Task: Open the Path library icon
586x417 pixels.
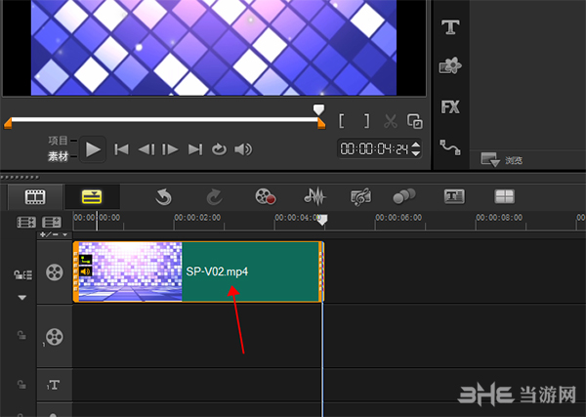Action: point(450,147)
